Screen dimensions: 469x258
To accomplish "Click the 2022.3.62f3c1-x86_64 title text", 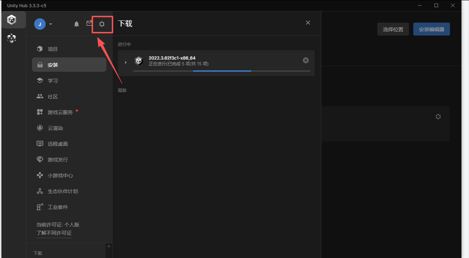I will [x=172, y=58].
